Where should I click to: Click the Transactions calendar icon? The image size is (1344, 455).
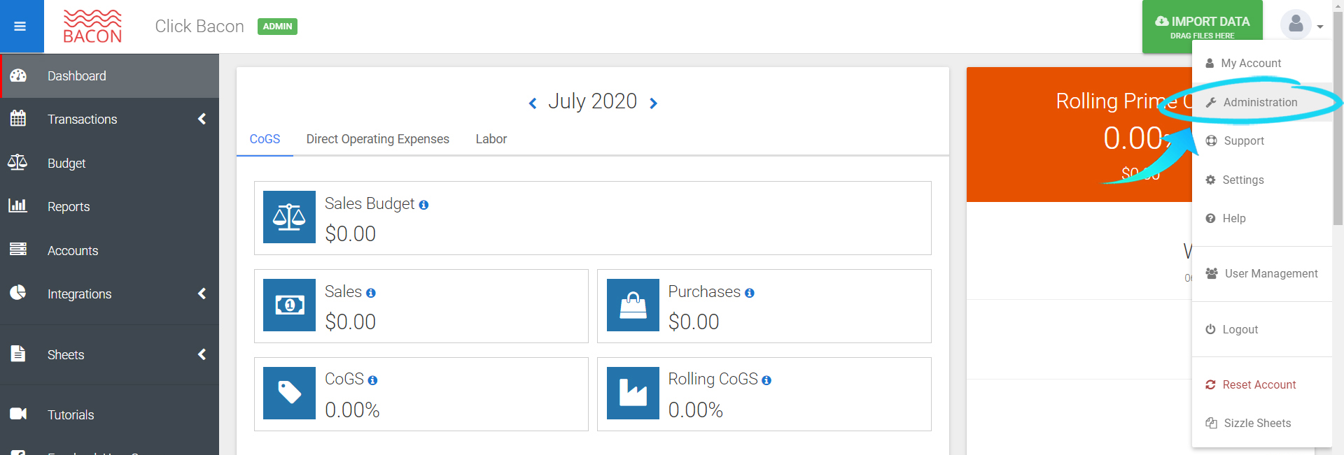[x=18, y=119]
